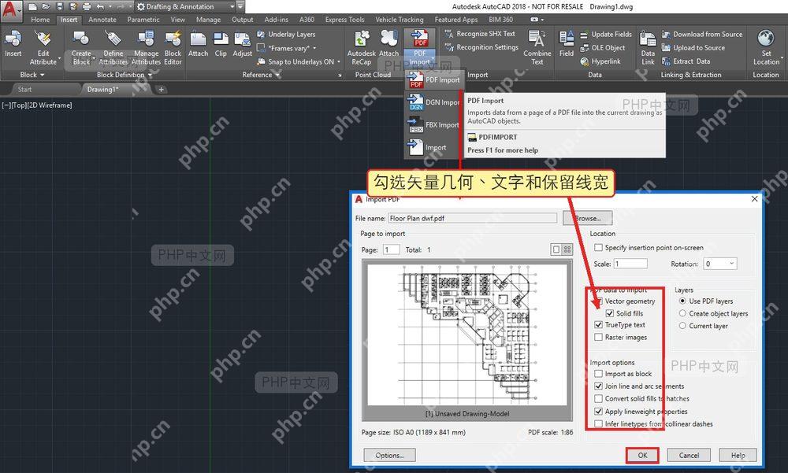
Task: Select Create object layers radio button
Action: [x=682, y=313]
